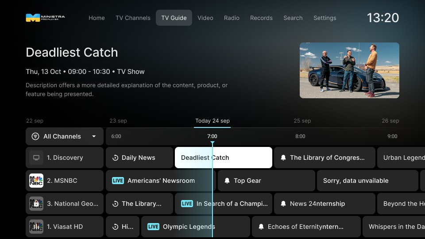Go to the Records section
This screenshot has height=239, width=425.
[x=261, y=18]
